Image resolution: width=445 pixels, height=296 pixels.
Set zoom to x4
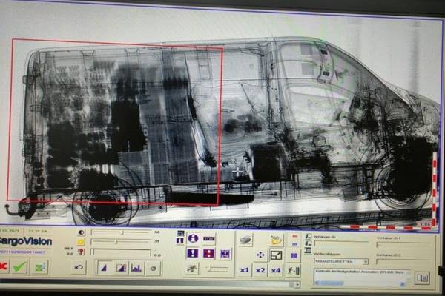coord(276,270)
